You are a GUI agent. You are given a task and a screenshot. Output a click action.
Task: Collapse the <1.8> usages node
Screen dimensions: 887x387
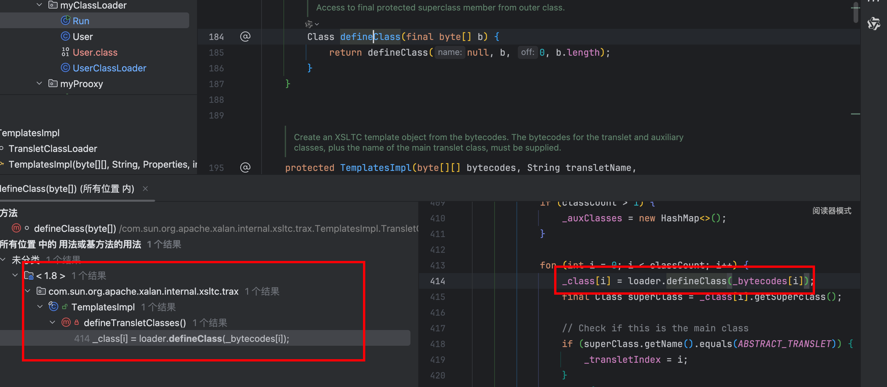15,275
